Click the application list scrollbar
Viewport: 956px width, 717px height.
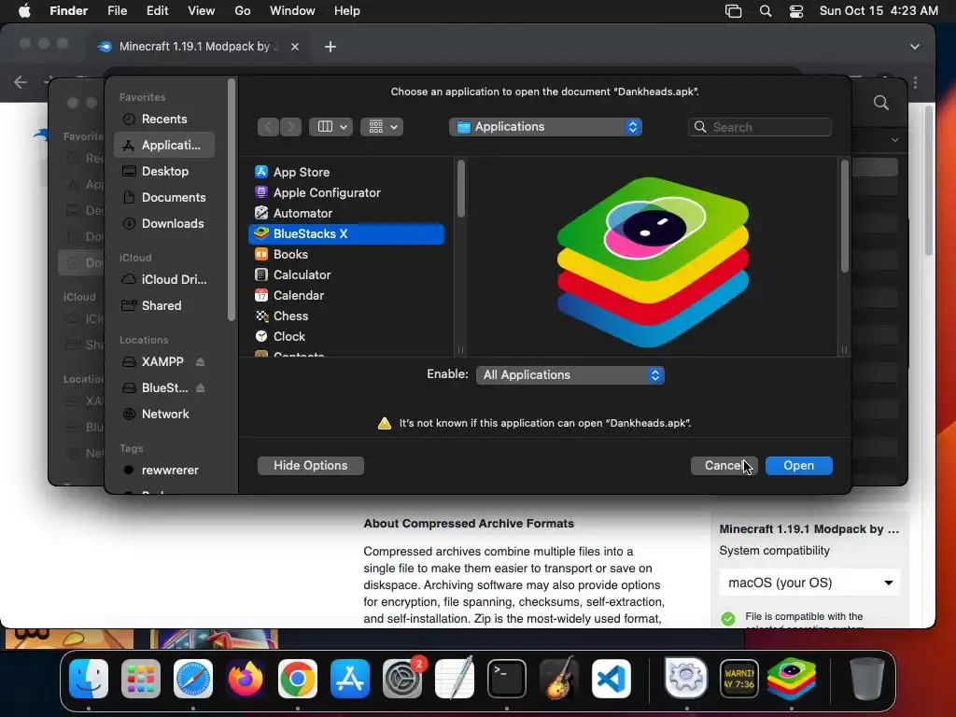point(461,188)
